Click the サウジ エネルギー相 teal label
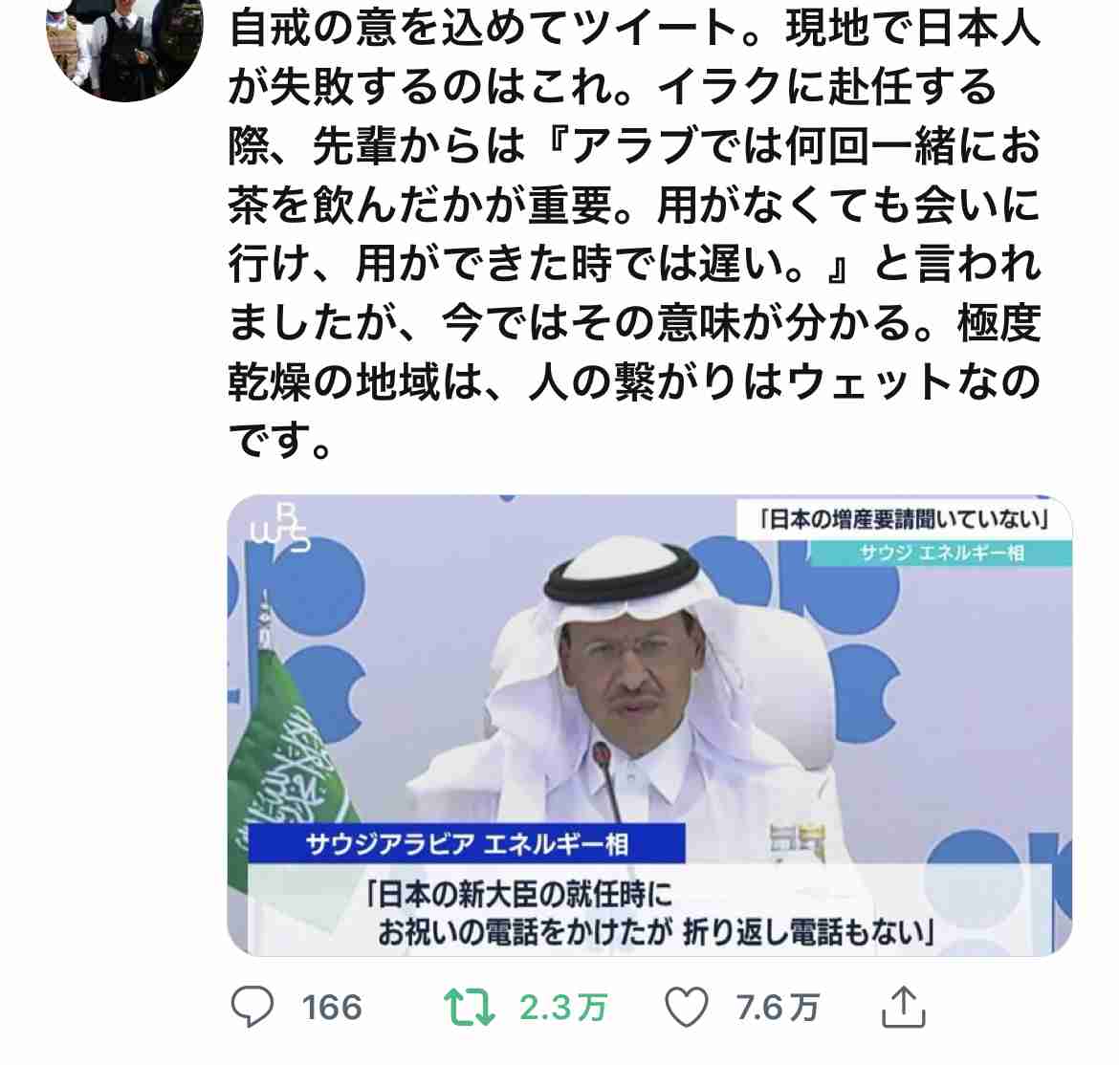This screenshot has height=1065, width=1119. [940, 553]
